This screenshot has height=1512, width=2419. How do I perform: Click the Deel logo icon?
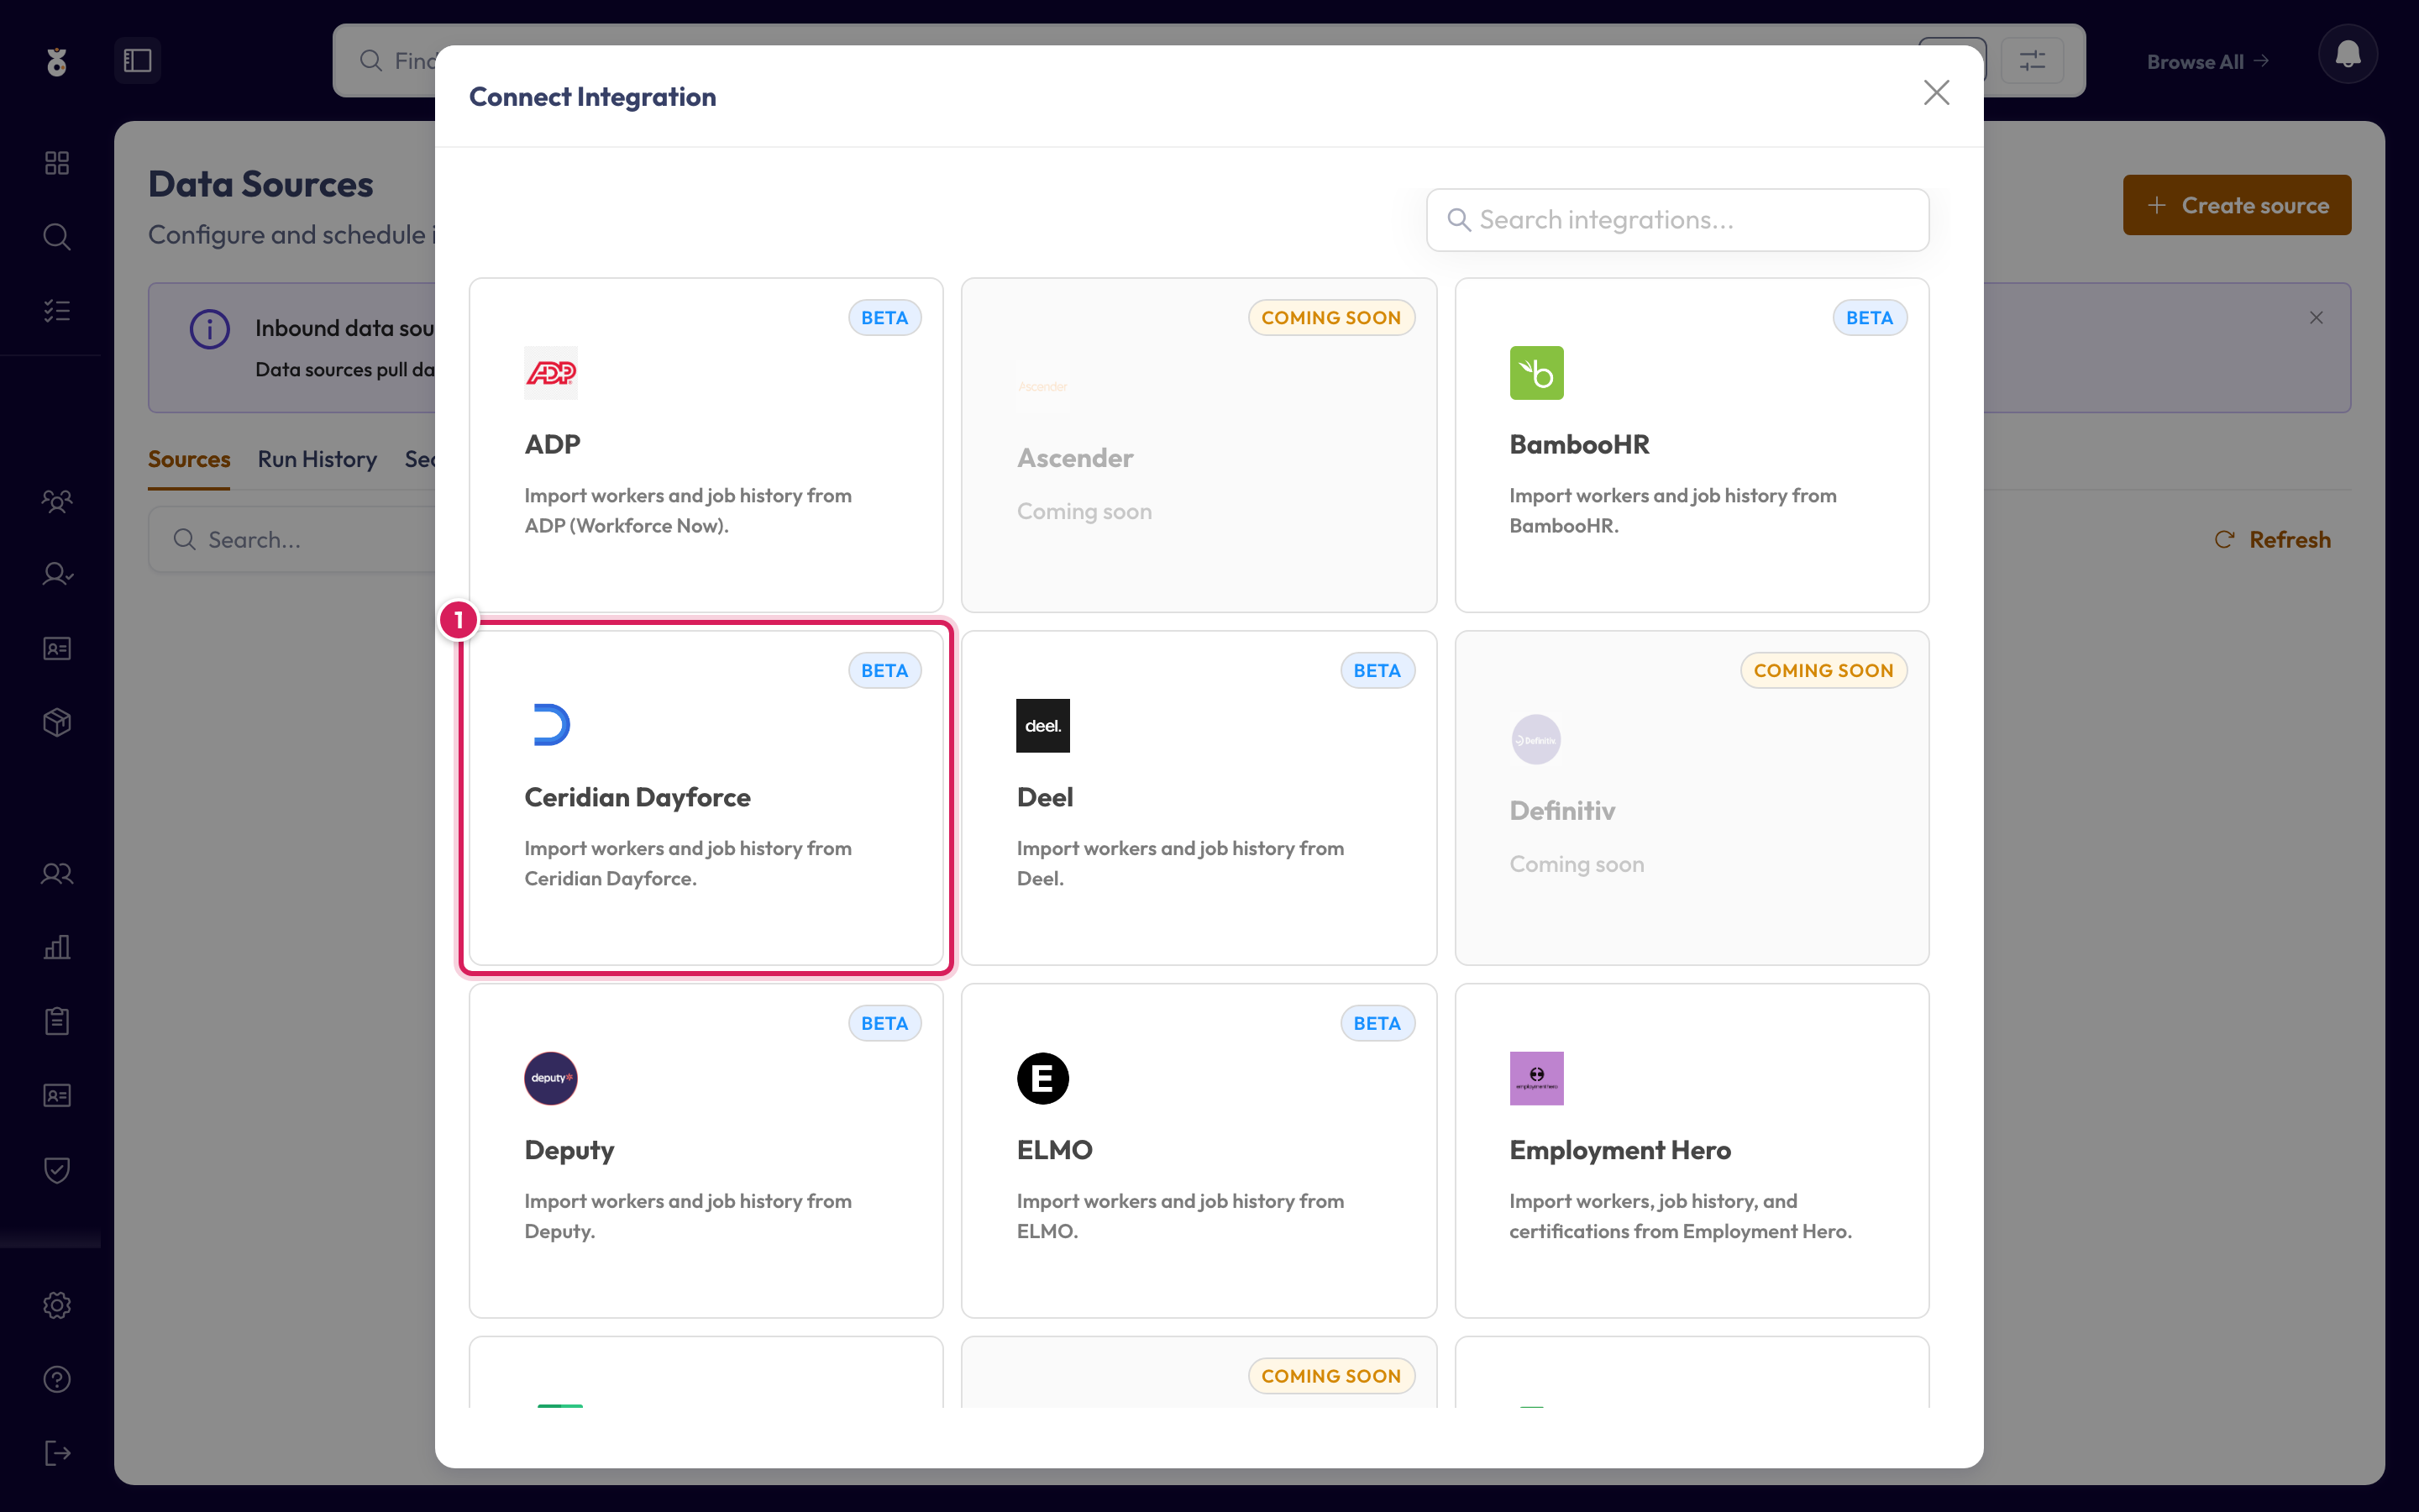pos(1042,726)
